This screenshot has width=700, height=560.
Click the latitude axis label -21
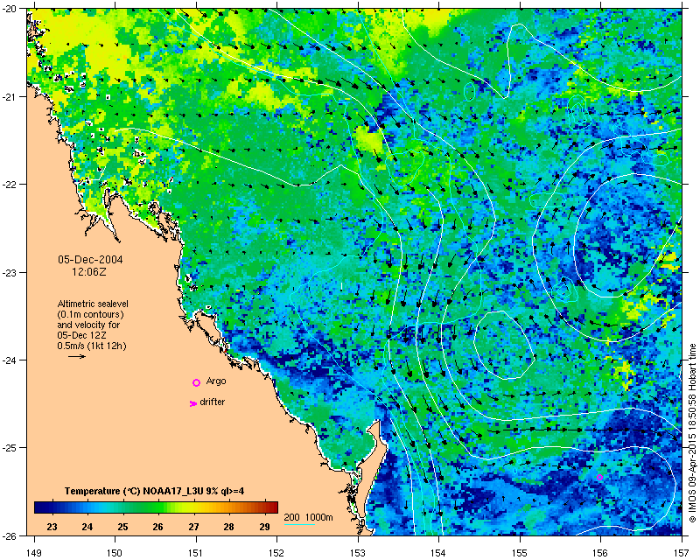[10, 97]
